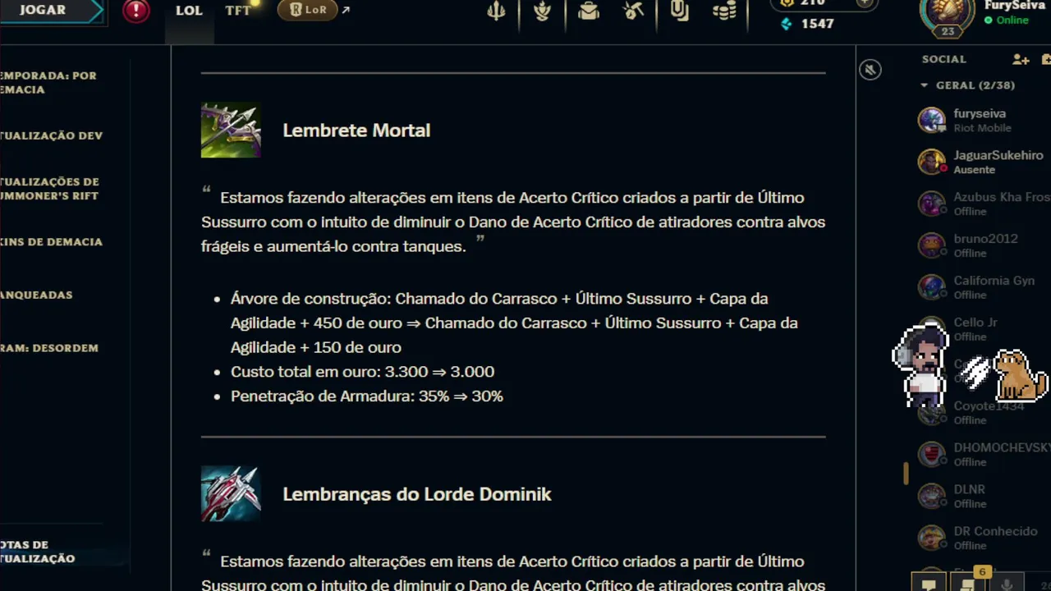Open the Collection icon in top bar
The image size is (1051, 591).
coord(679,11)
